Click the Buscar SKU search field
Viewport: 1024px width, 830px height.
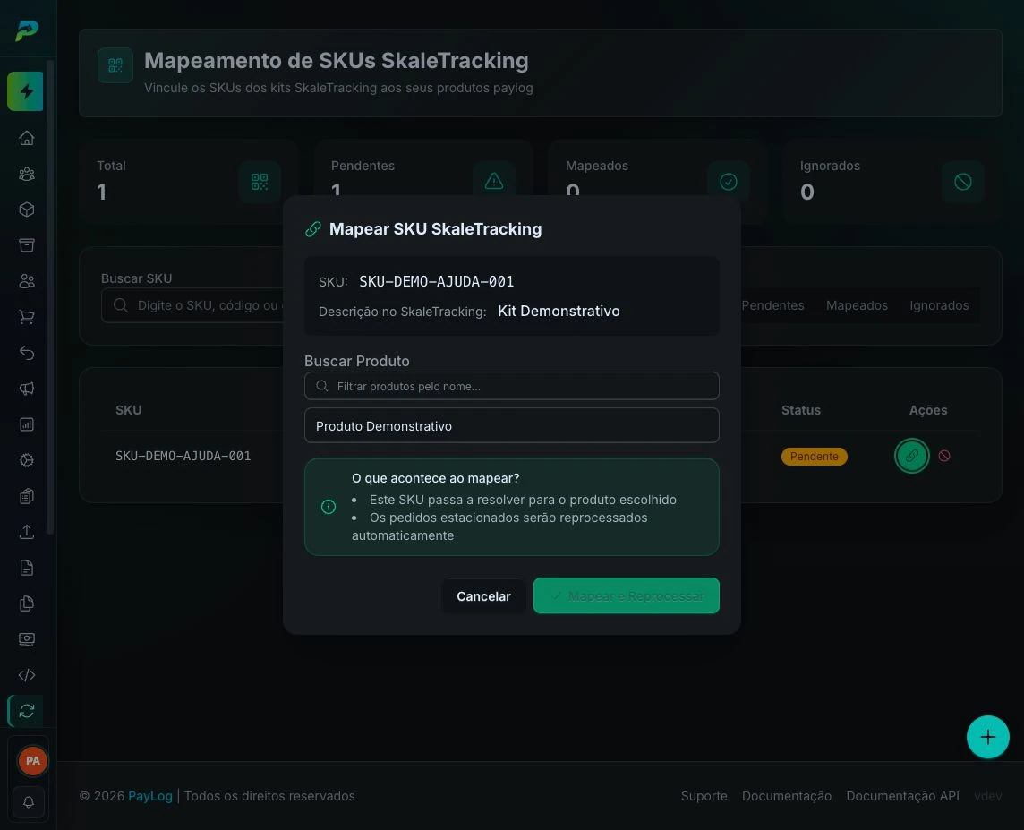point(193,305)
